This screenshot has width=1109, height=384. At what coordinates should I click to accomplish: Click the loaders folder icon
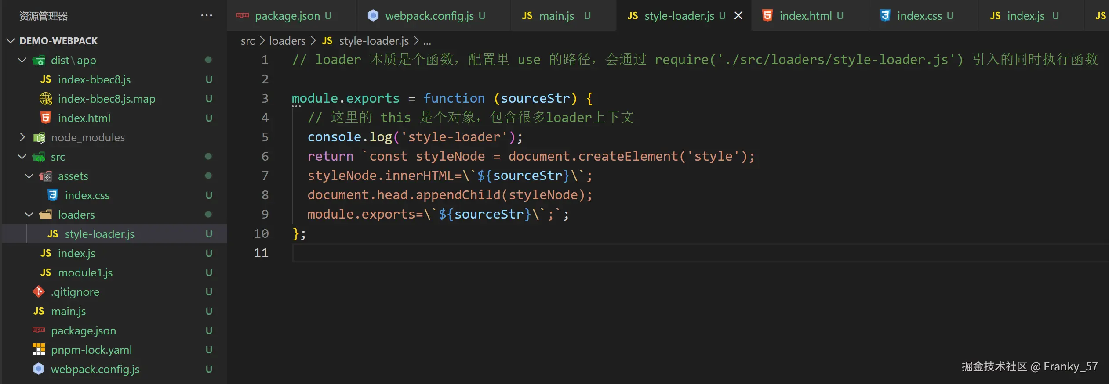coord(46,215)
